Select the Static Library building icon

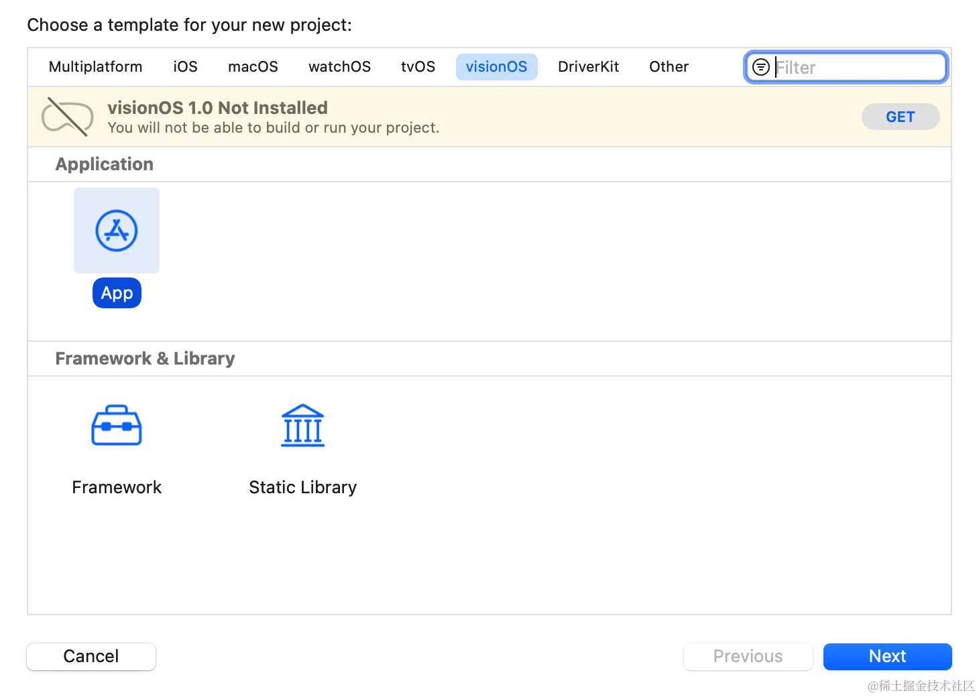[302, 426]
